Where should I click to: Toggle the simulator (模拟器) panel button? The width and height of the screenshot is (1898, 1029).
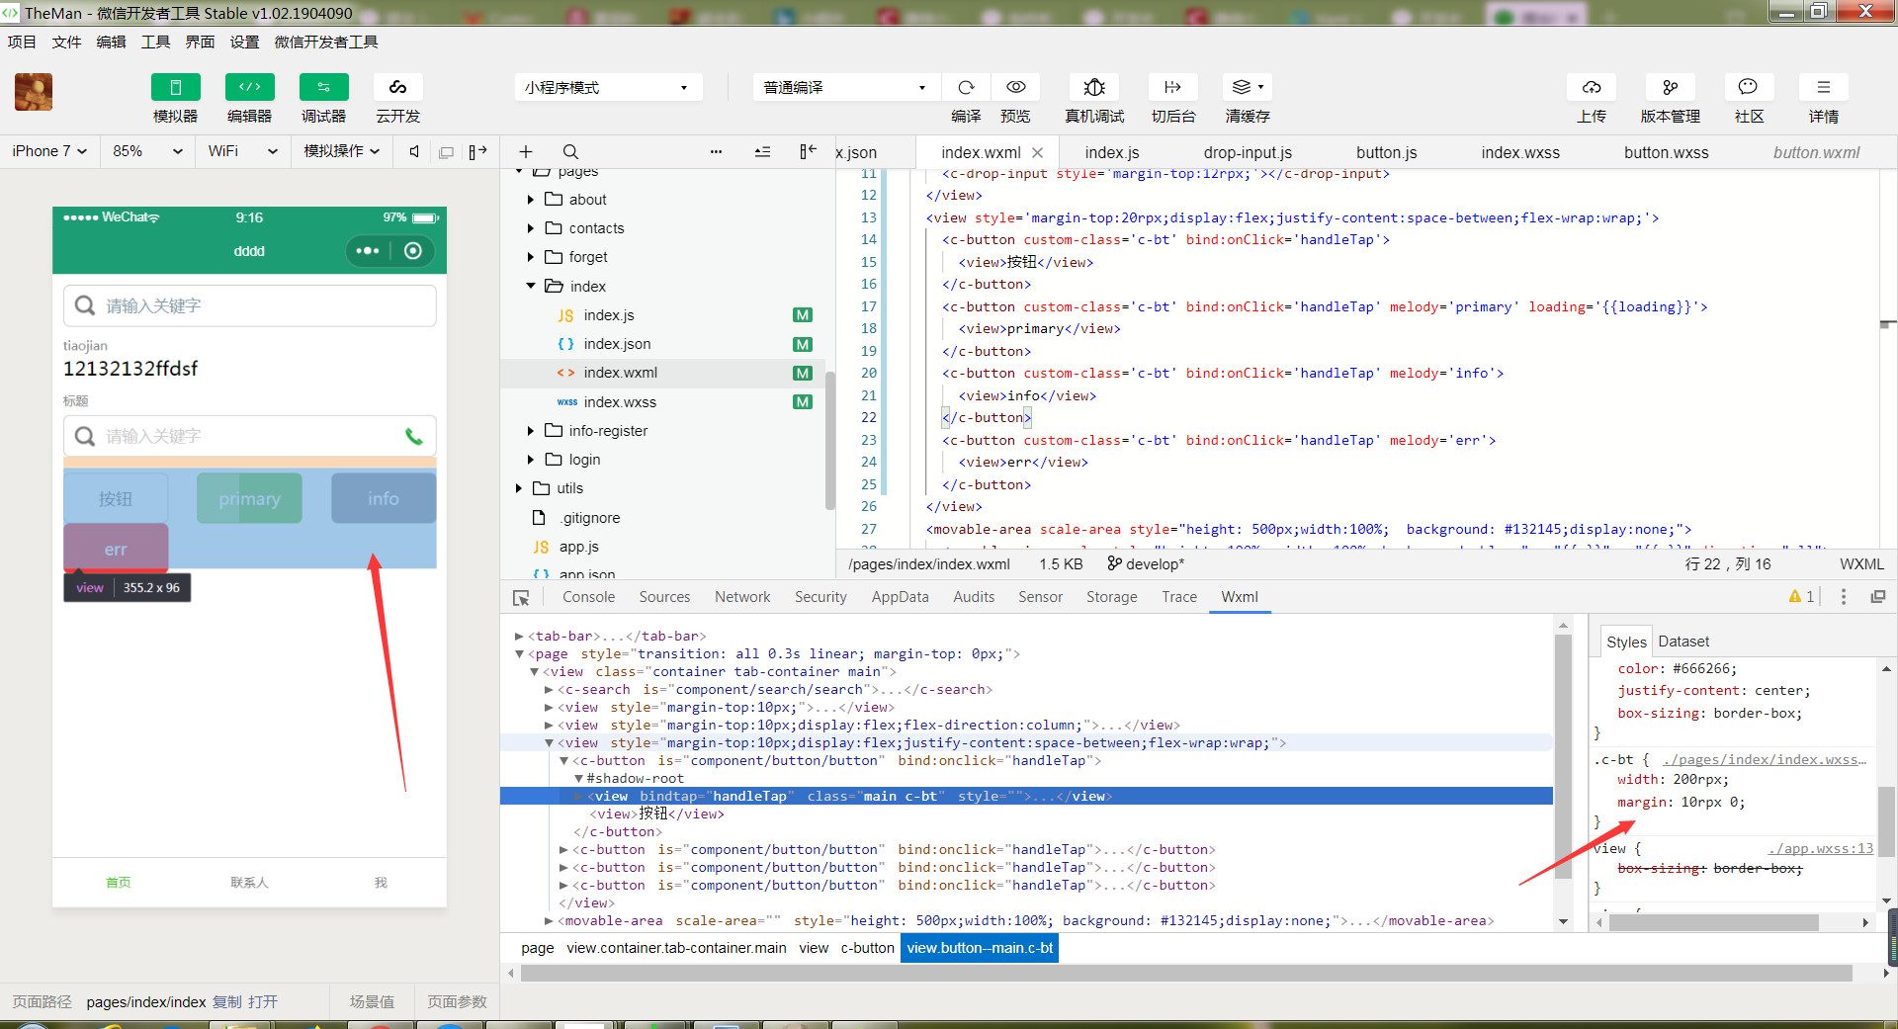pyautogui.click(x=175, y=88)
